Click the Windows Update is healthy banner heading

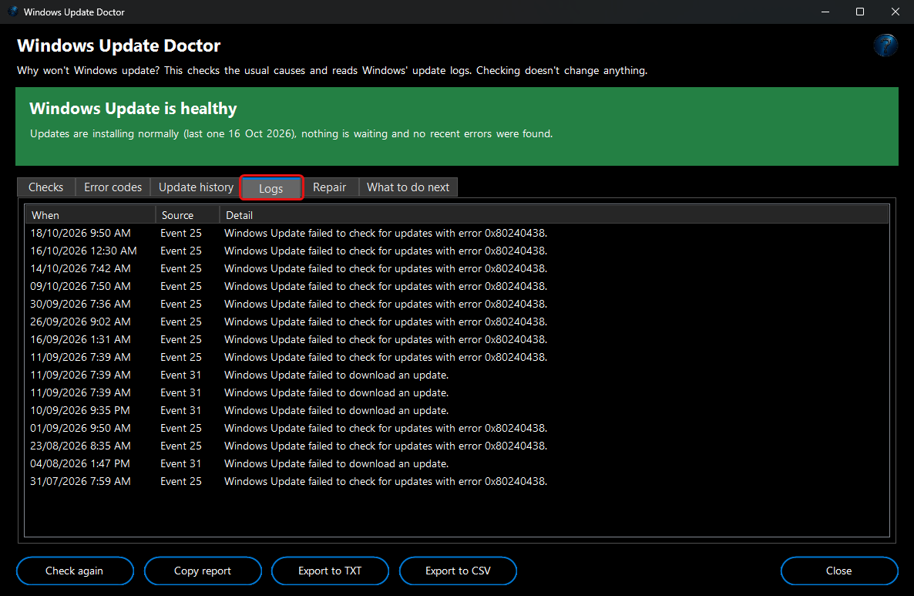[x=133, y=109]
